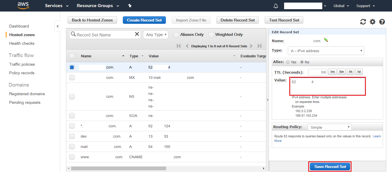Click Save Record Set button

click(x=330, y=167)
